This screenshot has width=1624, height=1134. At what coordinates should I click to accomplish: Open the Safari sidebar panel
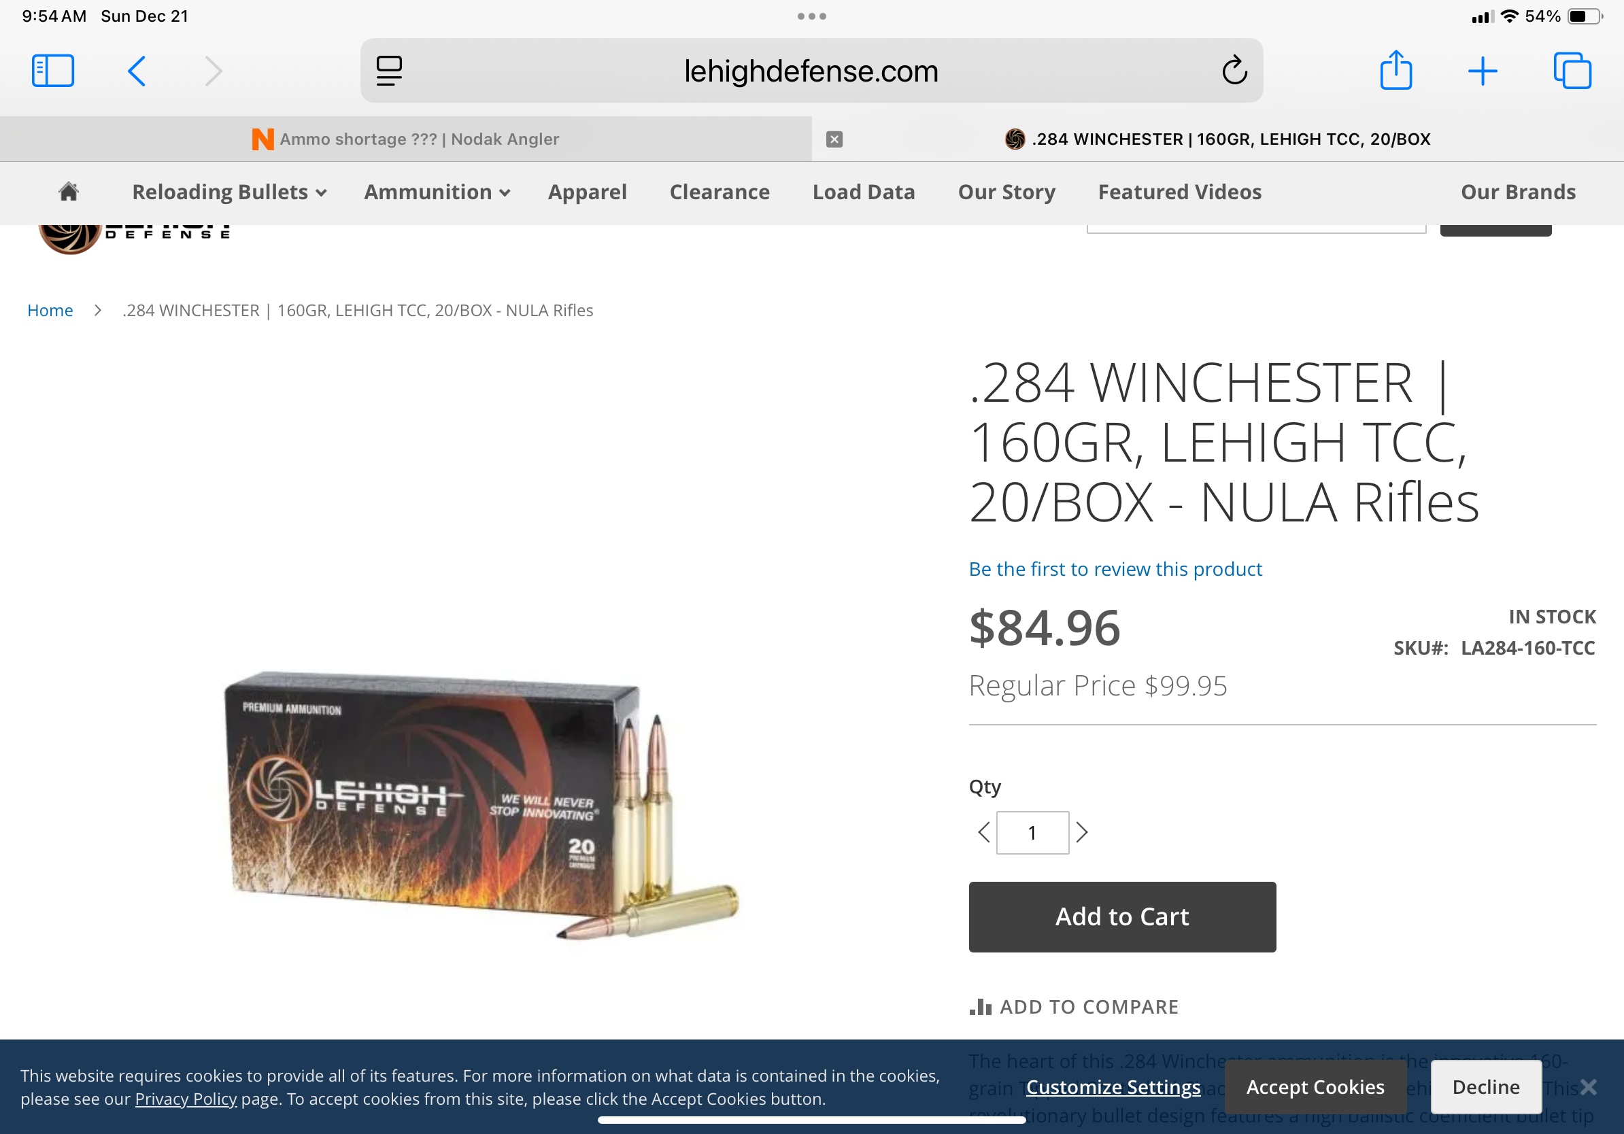[x=53, y=71]
